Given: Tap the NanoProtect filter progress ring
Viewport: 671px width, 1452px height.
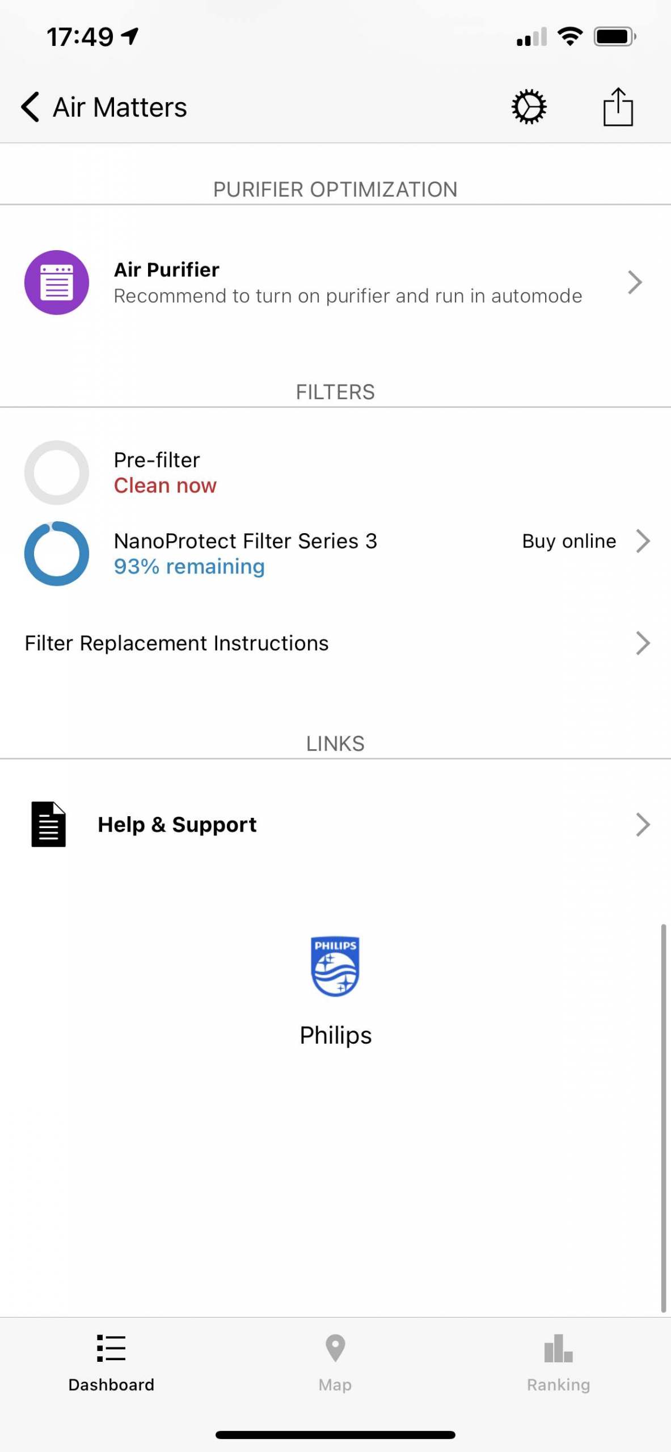Looking at the screenshot, I should pos(57,554).
